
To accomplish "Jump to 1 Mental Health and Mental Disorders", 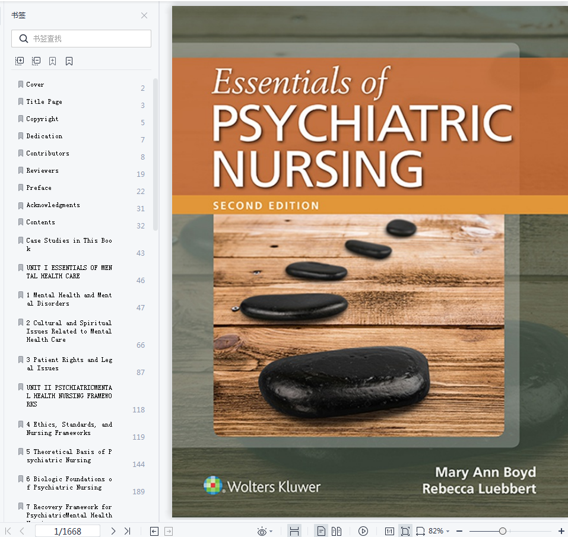I will click(69, 299).
